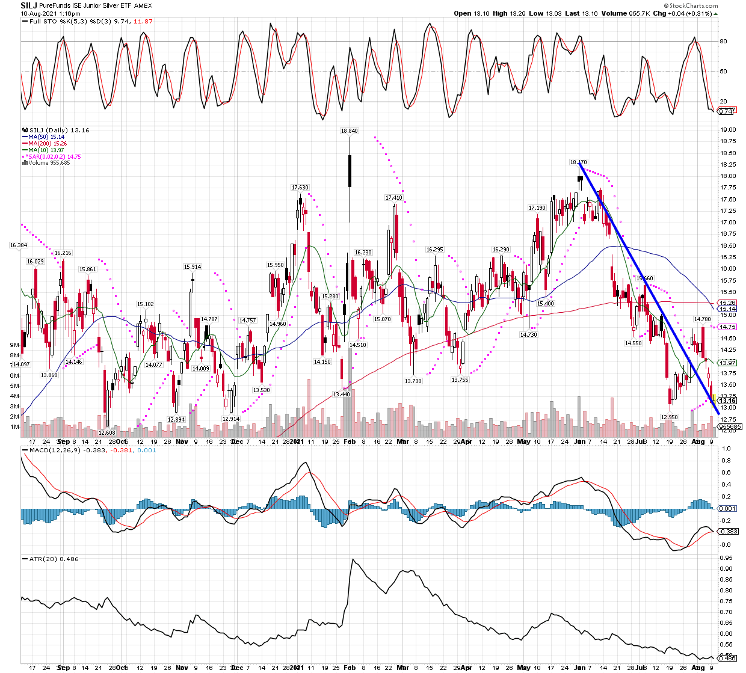Screen dimensions: 746x673
Task: Click the 10-Aug-2021 1:16pm timestamp
Action: [51, 13]
